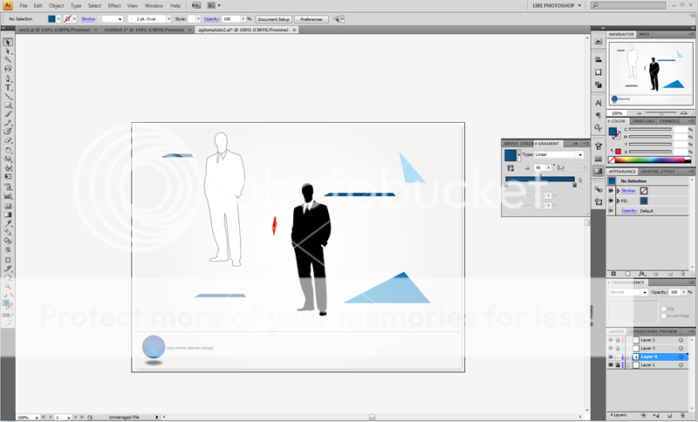The width and height of the screenshot is (698, 422).
Task: Select the Magic Wand tool
Action: point(8,59)
